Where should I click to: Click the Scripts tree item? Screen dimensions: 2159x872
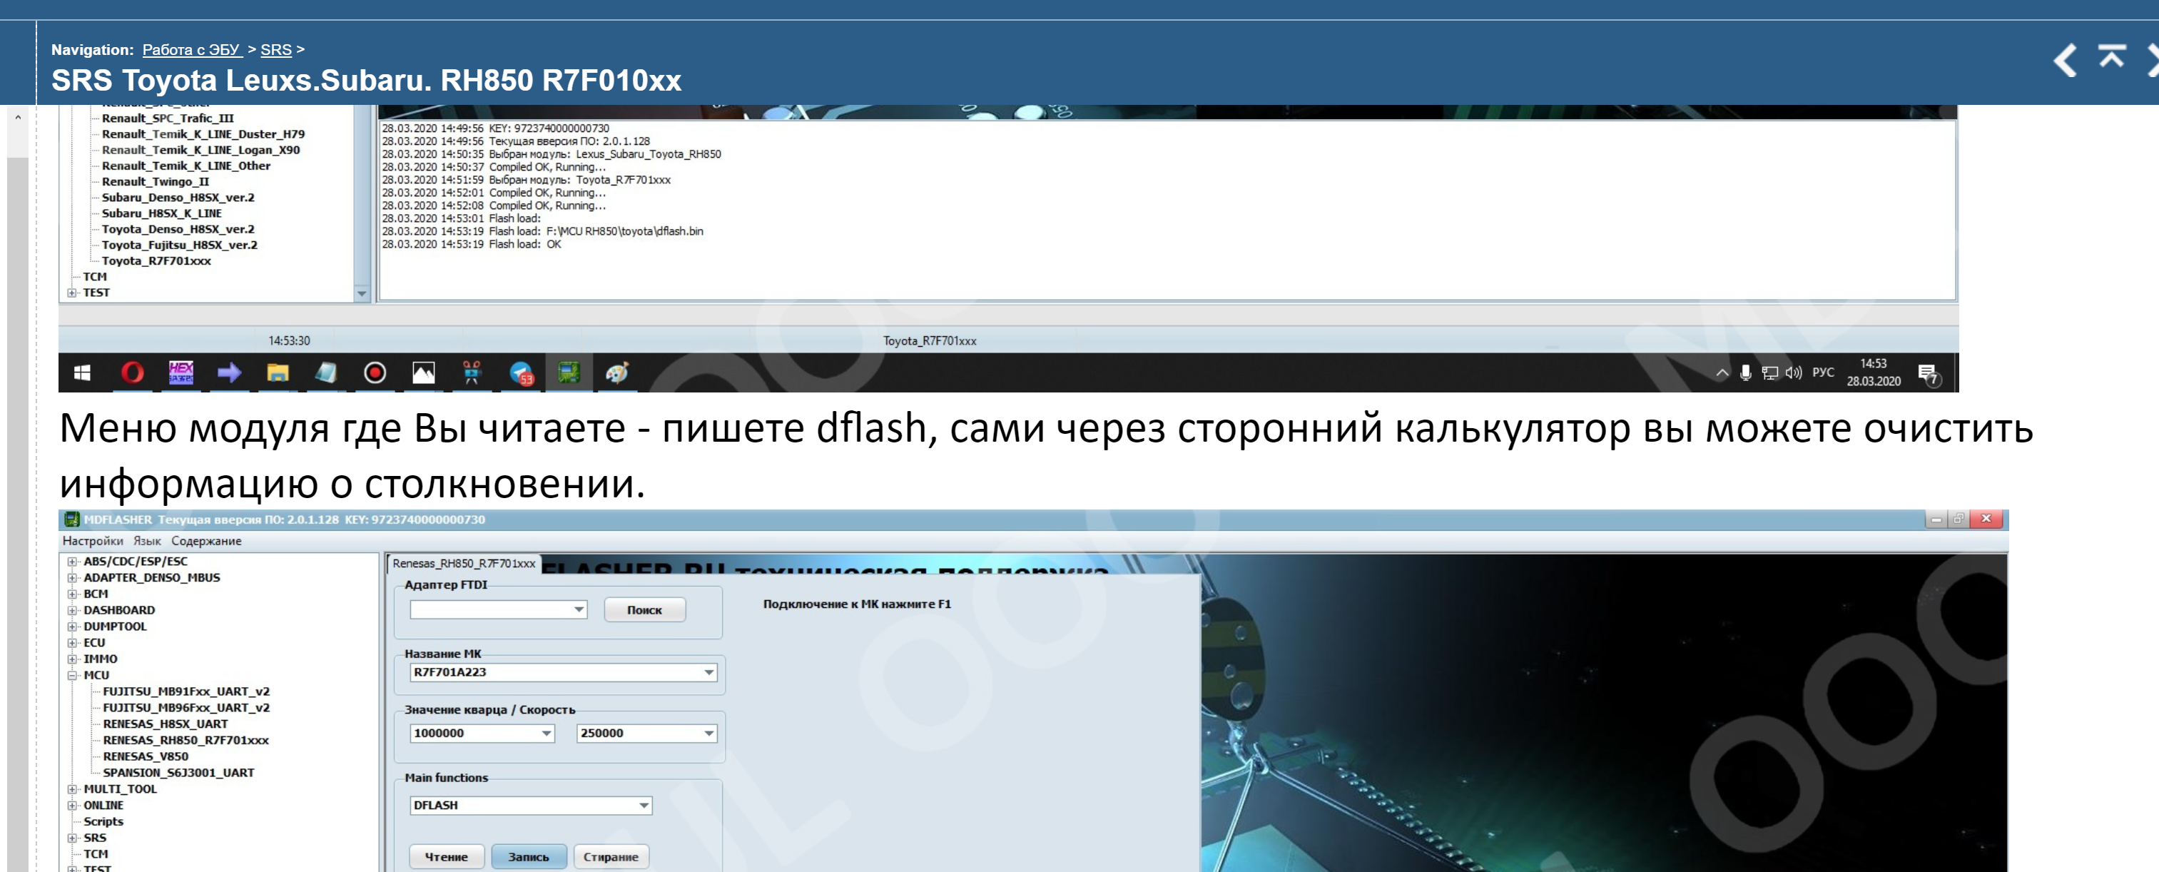[x=103, y=822]
